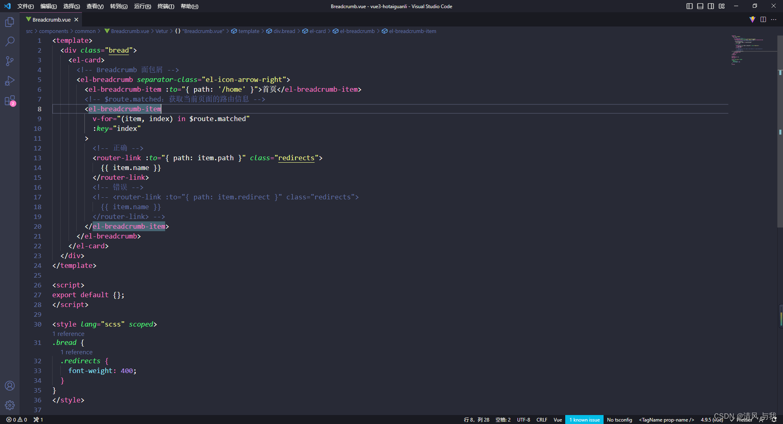Click the TagName prop-name status item
783x424 pixels.
click(x=666, y=420)
